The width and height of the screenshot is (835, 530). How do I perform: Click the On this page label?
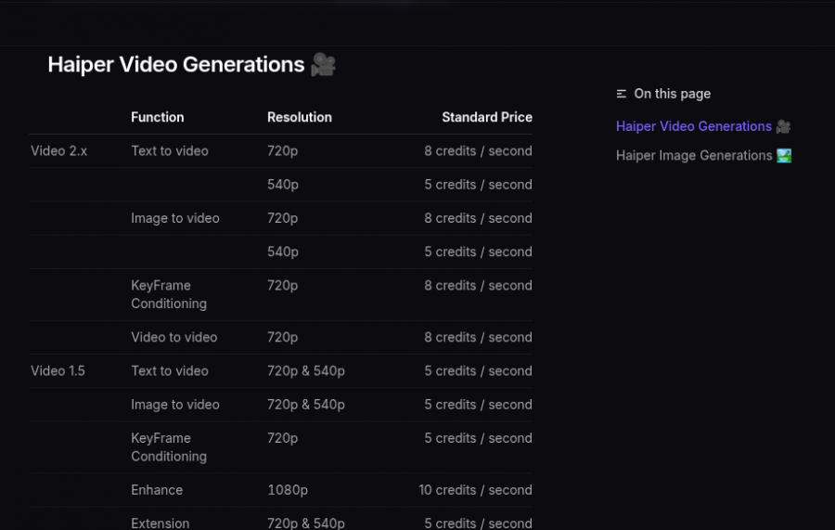click(x=672, y=94)
